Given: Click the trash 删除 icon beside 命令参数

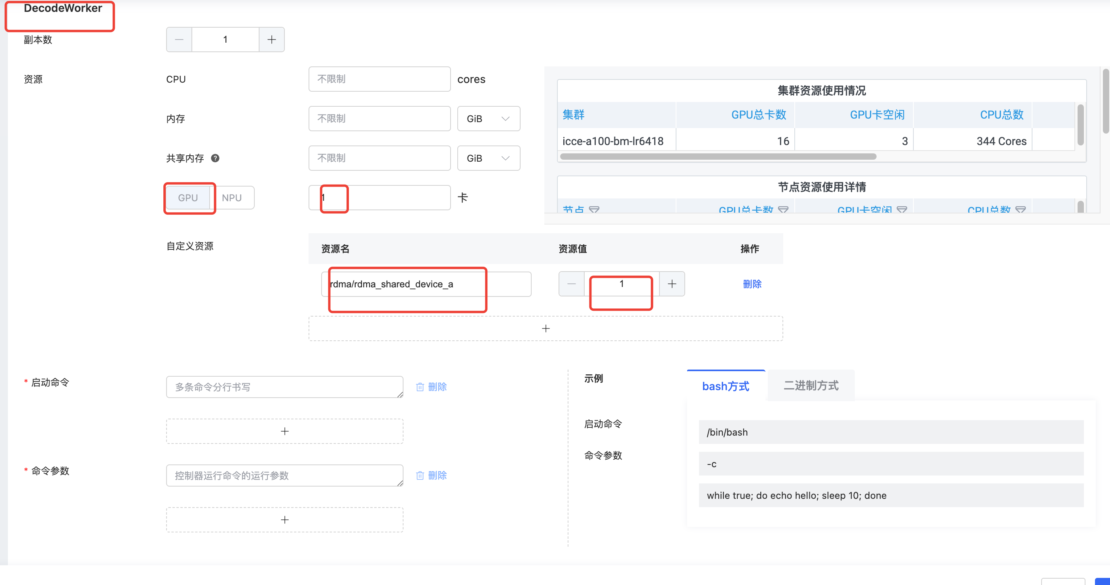Looking at the screenshot, I should 420,475.
